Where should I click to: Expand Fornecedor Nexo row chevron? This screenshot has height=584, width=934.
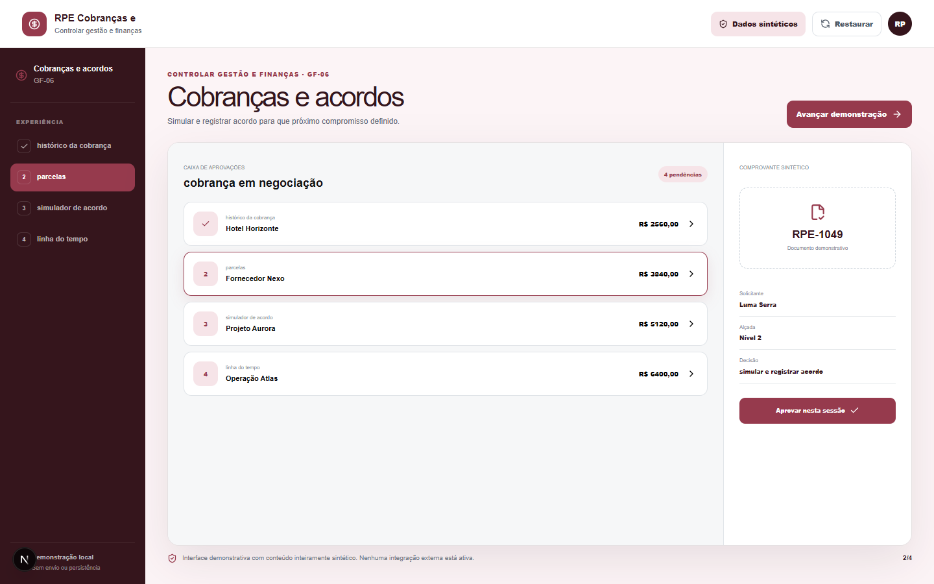(x=691, y=274)
